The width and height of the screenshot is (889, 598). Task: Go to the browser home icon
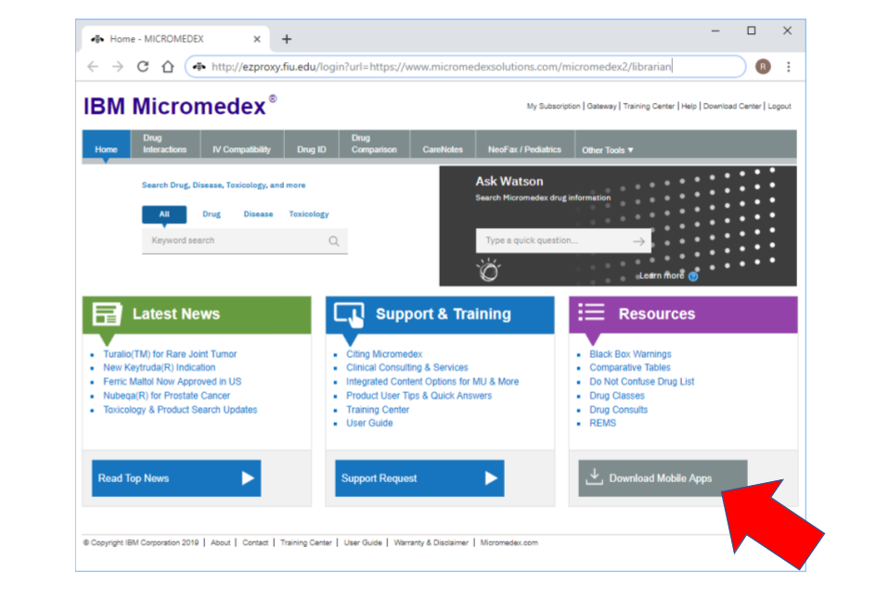[x=168, y=67]
